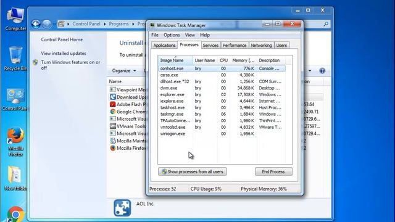This screenshot has width=395, height=222.
Task: Click the help icon in Control Panel toolbar
Action: [x=322, y=71]
